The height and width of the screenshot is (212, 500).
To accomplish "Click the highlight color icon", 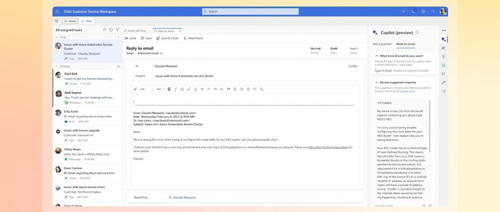I will [x=189, y=89].
